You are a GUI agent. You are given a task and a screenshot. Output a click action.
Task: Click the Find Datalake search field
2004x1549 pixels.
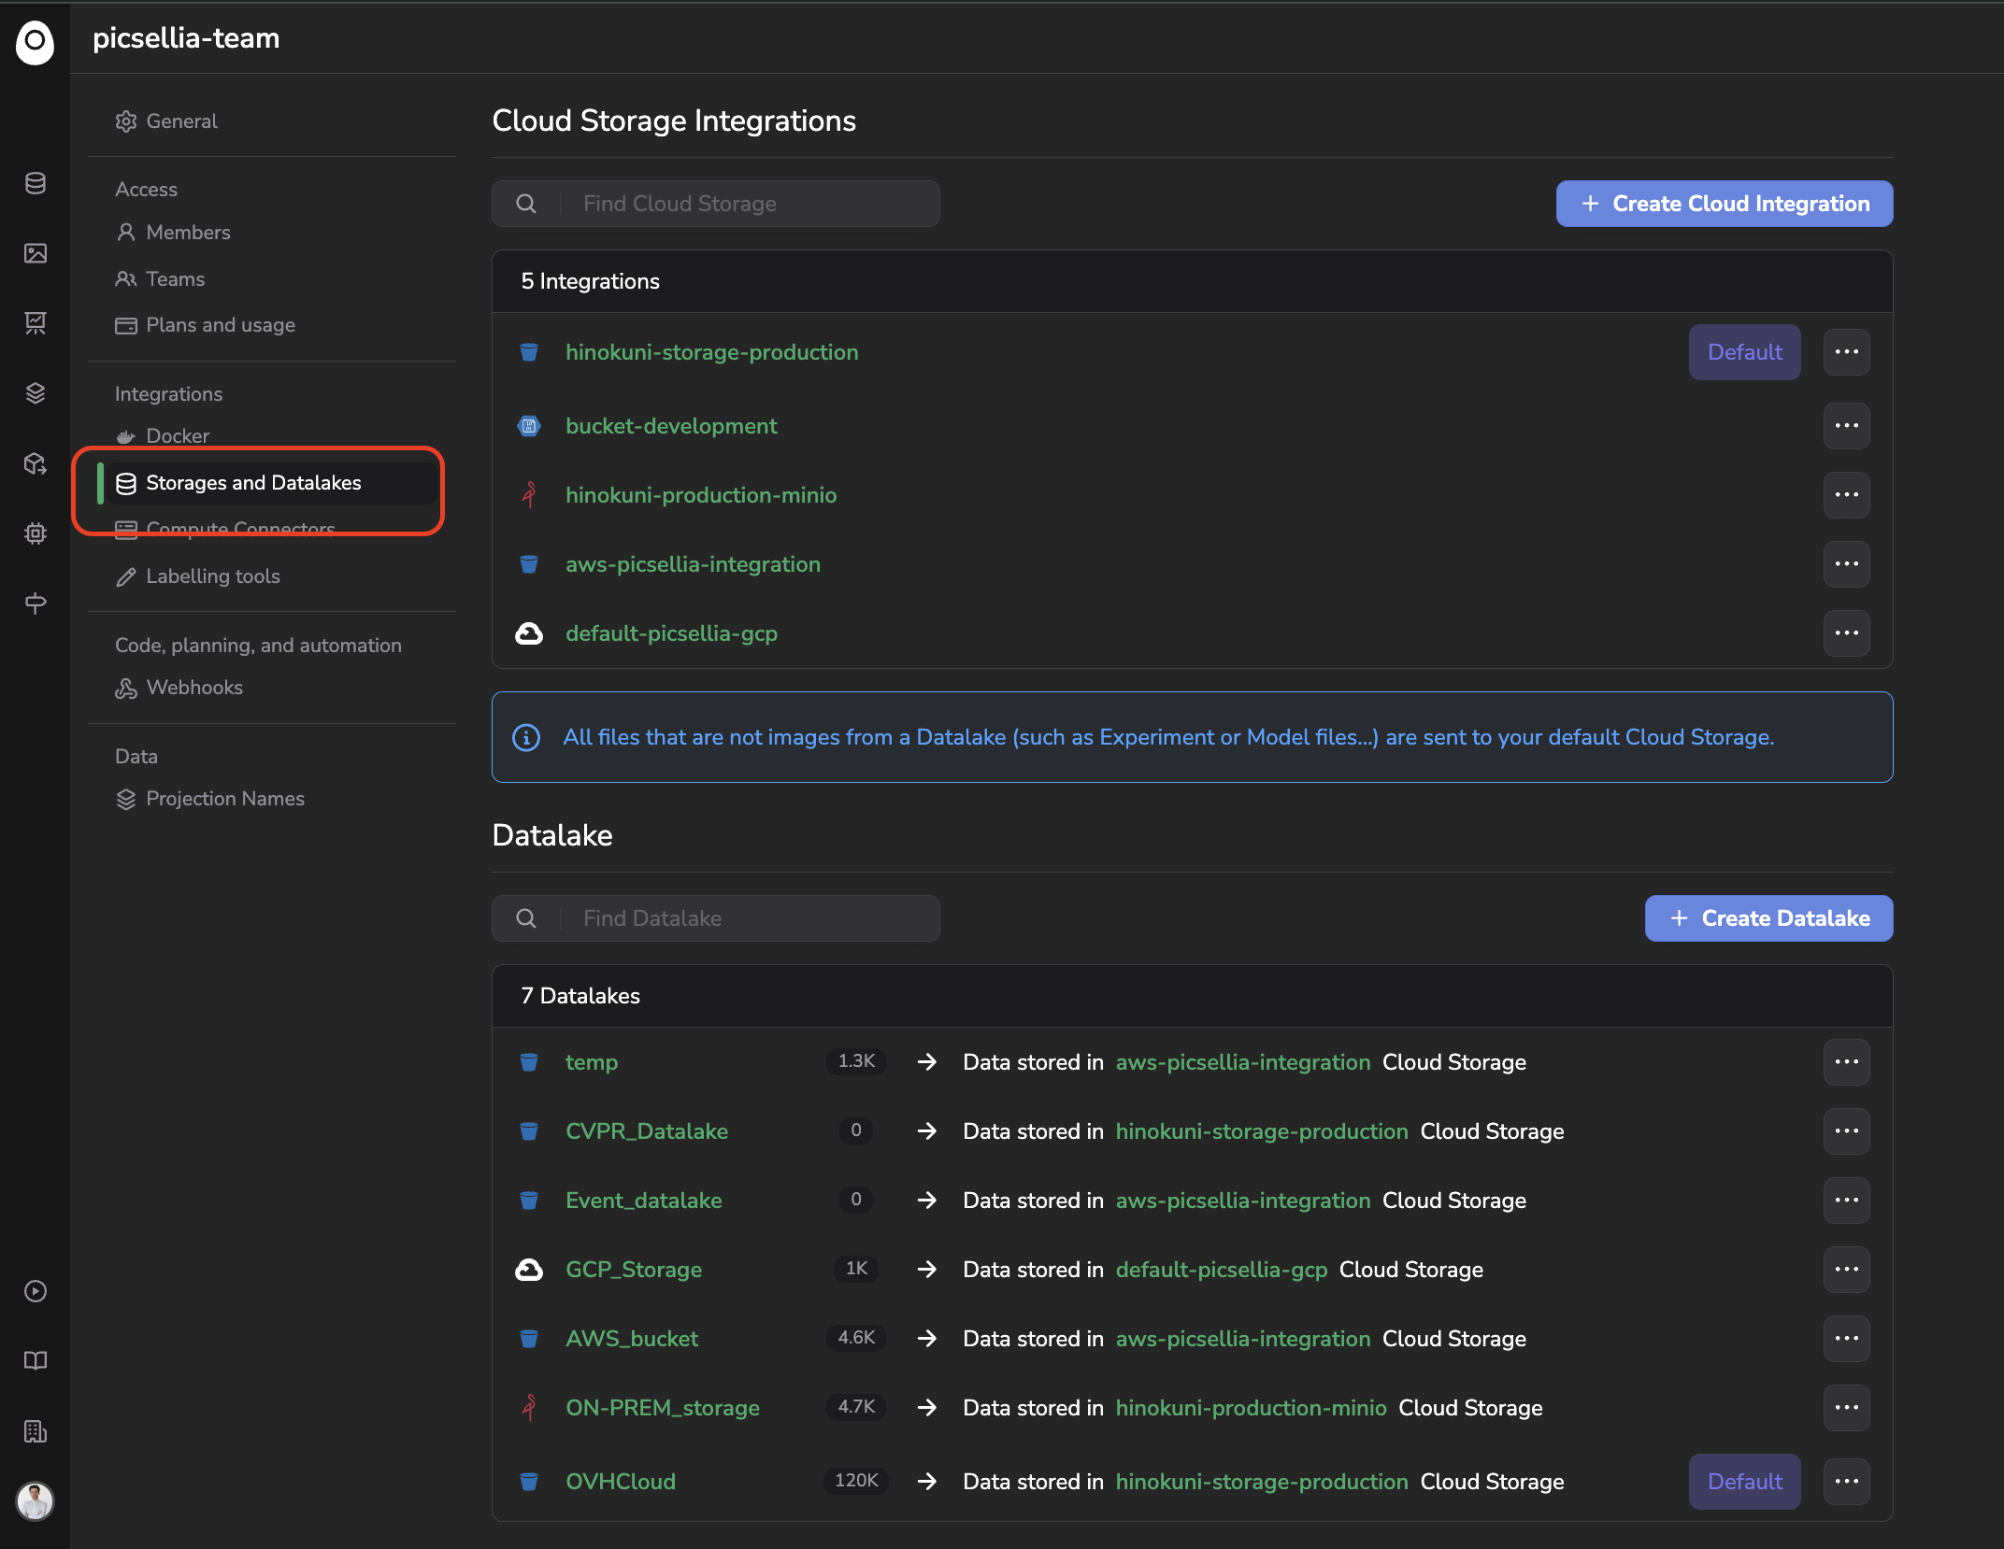point(716,918)
